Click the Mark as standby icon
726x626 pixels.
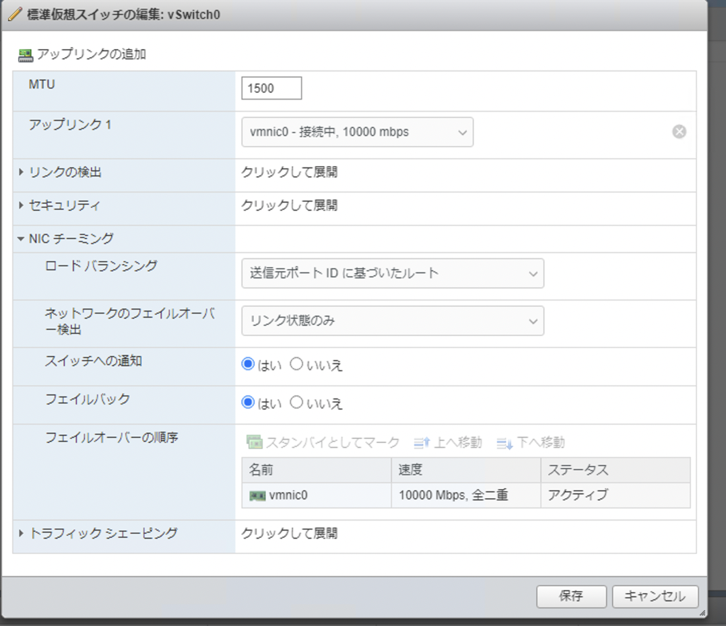tap(255, 442)
